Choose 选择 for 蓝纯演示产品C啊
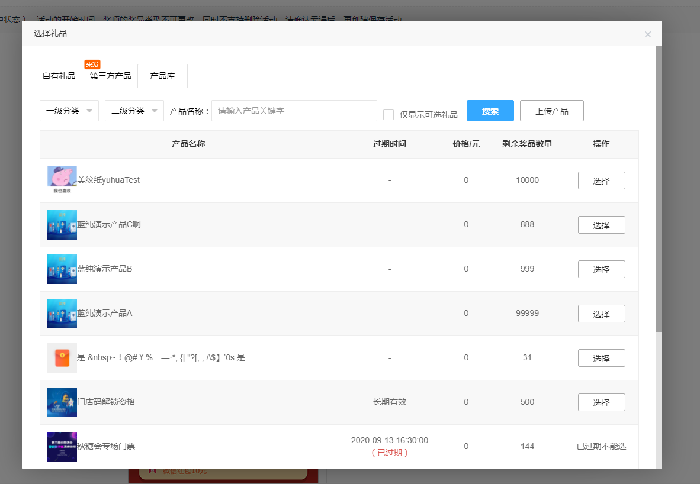 (x=601, y=225)
